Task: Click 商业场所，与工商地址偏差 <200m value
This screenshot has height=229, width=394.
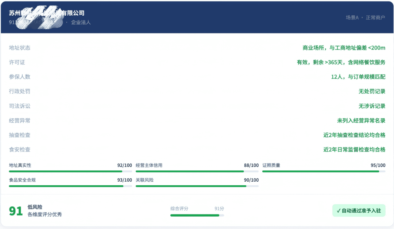Action: 344,48
